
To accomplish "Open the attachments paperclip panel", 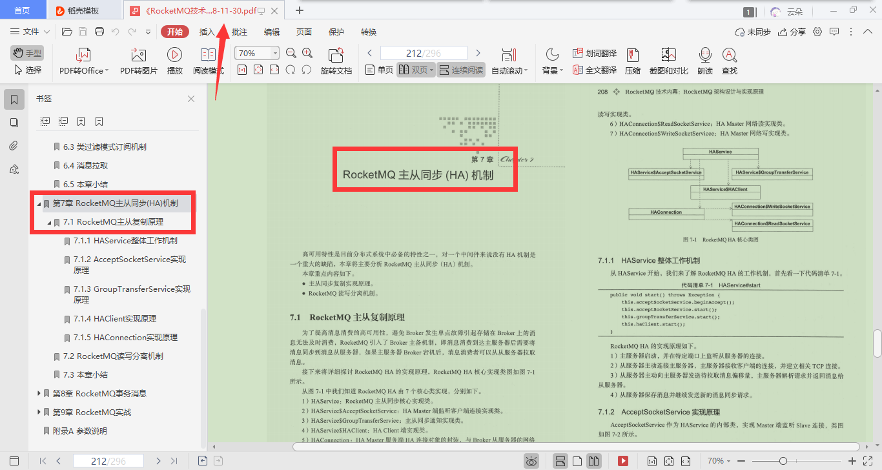I will (x=14, y=146).
